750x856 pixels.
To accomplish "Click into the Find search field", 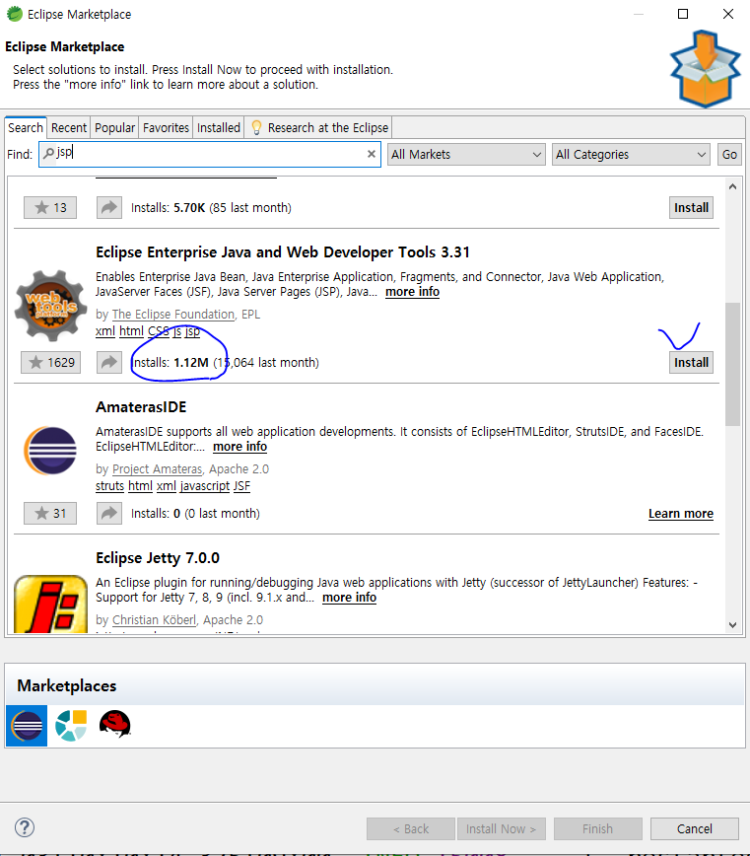I will pos(210,154).
